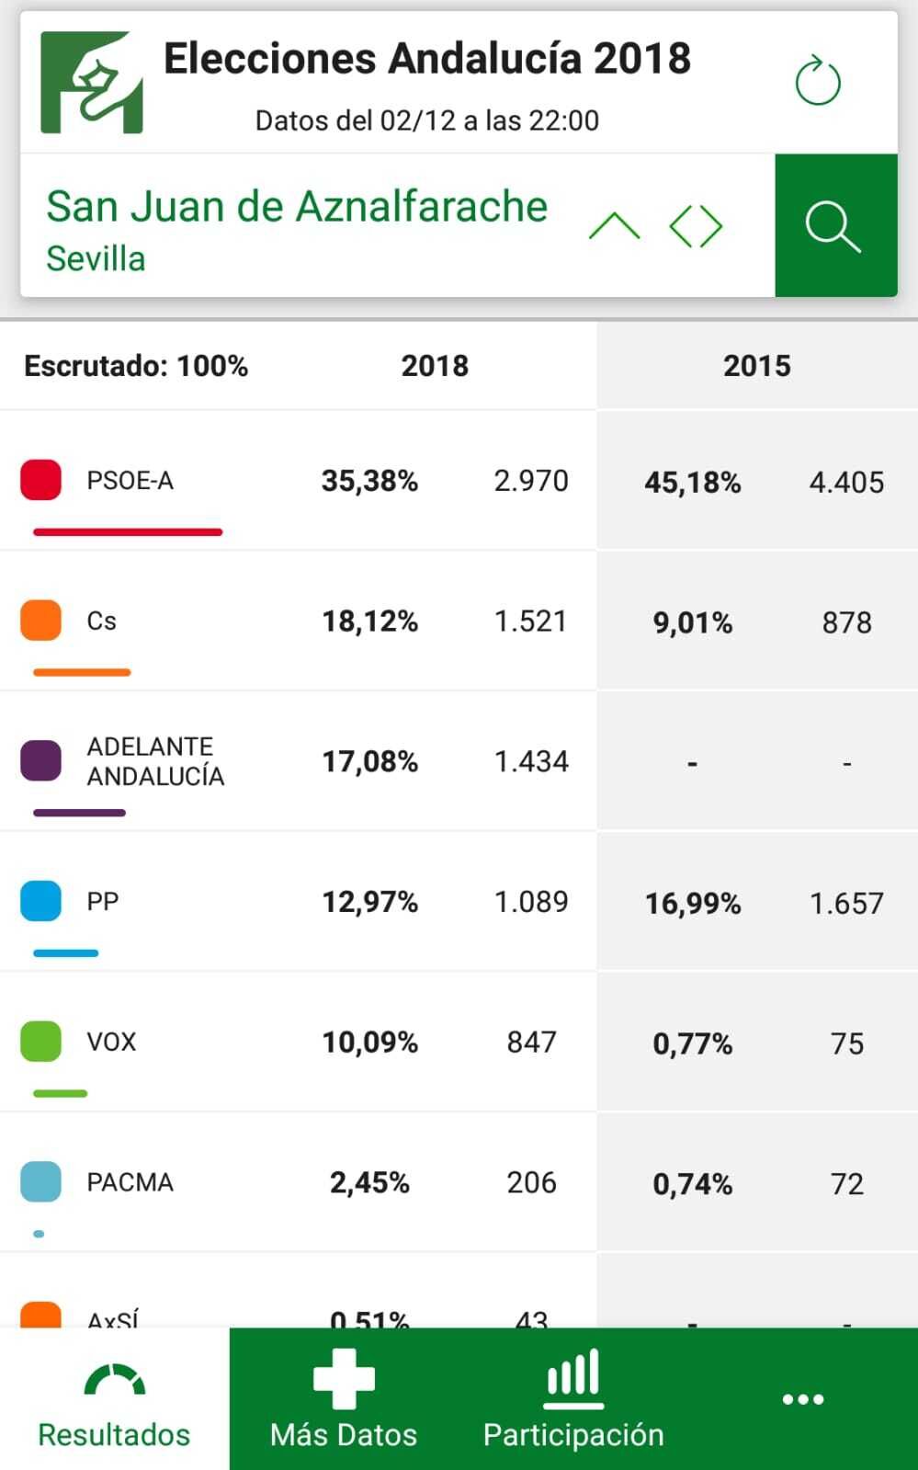Image resolution: width=918 pixels, height=1470 pixels.
Task: Select San Juan de Aznalfarache title
Action: click(x=297, y=207)
